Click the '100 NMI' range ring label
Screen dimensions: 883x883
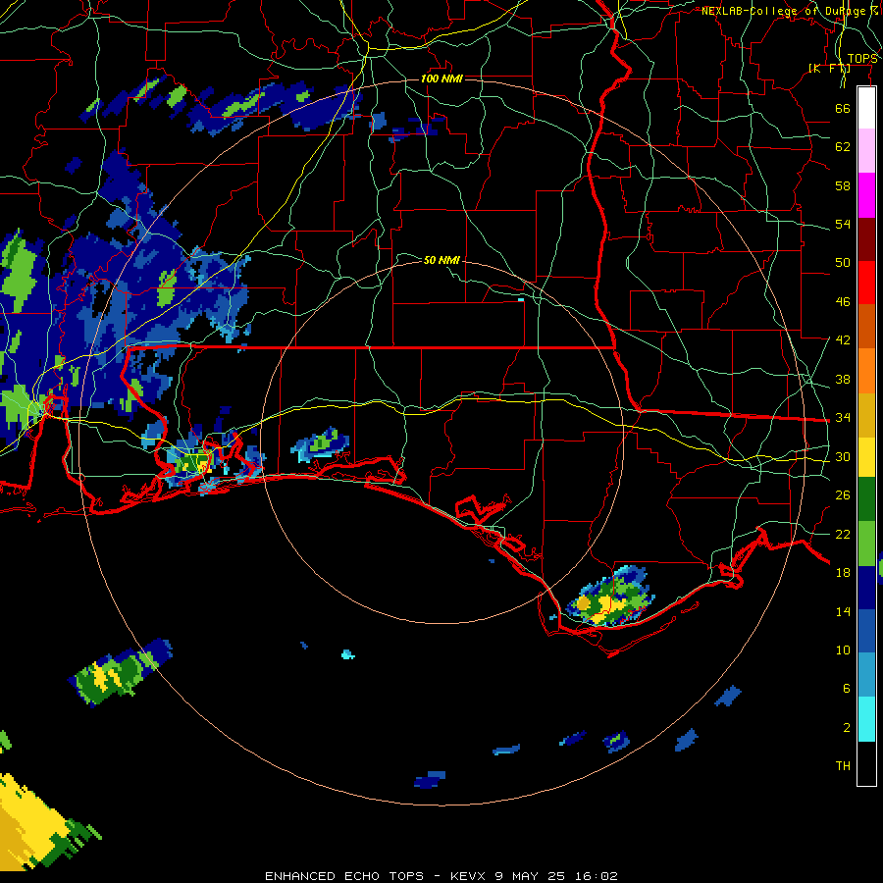pyautogui.click(x=441, y=78)
